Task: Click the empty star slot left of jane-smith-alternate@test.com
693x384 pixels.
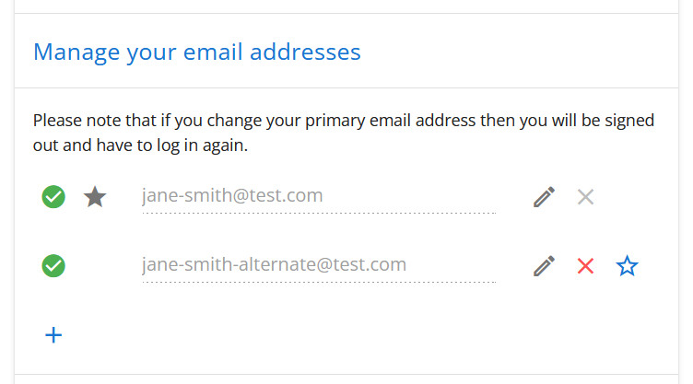Action: pyautogui.click(x=95, y=266)
